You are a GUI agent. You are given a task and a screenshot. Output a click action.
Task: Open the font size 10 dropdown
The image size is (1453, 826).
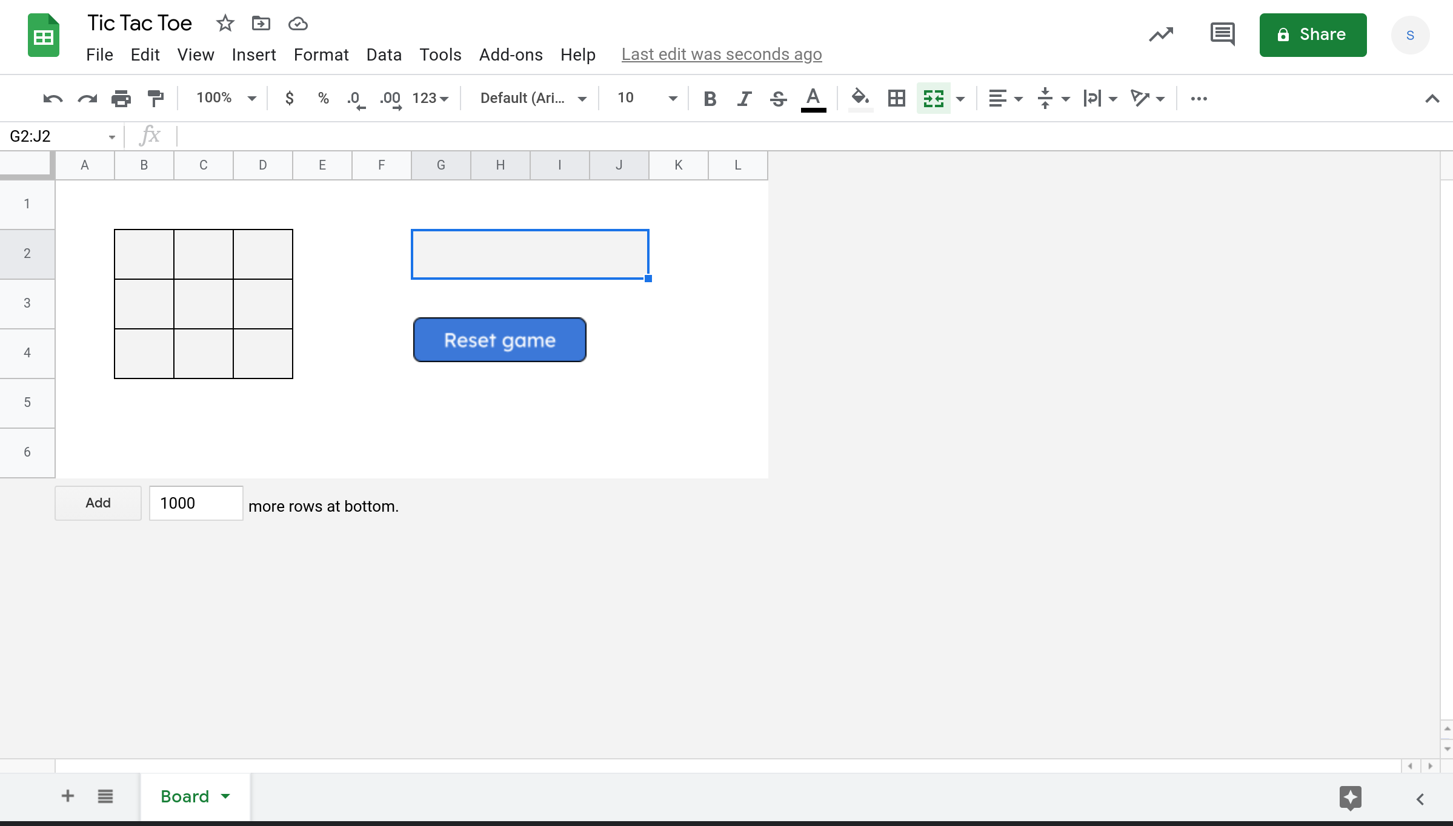[646, 98]
